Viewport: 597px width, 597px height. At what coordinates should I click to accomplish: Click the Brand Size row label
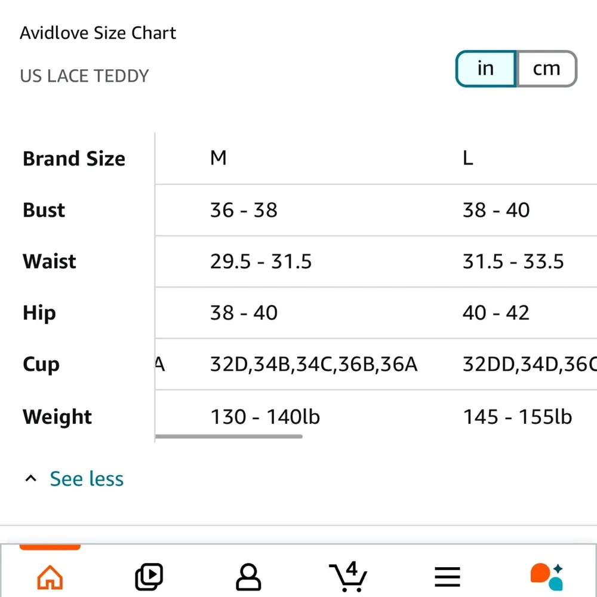pos(74,159)
